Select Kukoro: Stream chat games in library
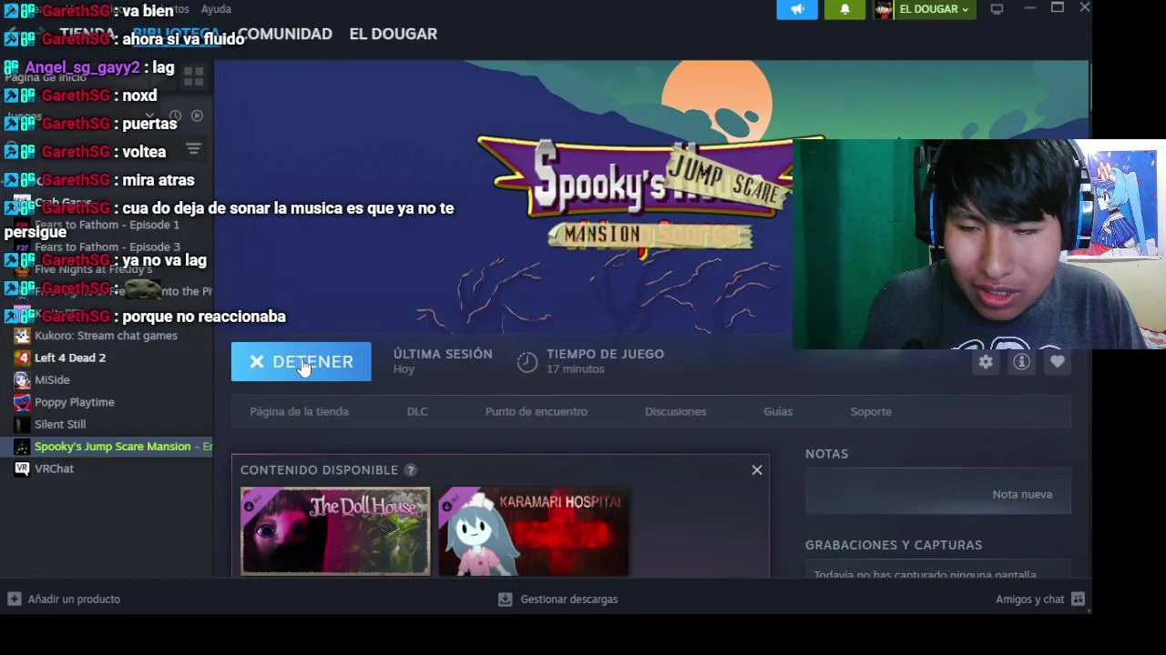Viewport: 1166px width, 655px height. 106,336
